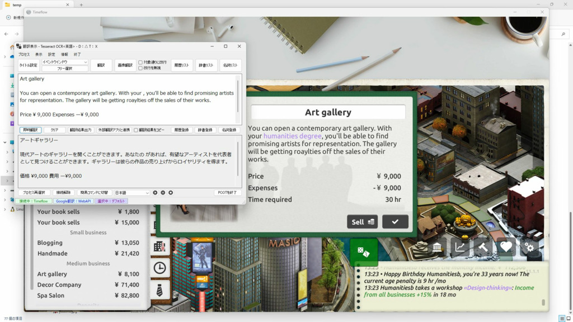Open the 名詞リスト noun list
The height and width of the screenshot is (322, 573).
(x=230, y=65)
